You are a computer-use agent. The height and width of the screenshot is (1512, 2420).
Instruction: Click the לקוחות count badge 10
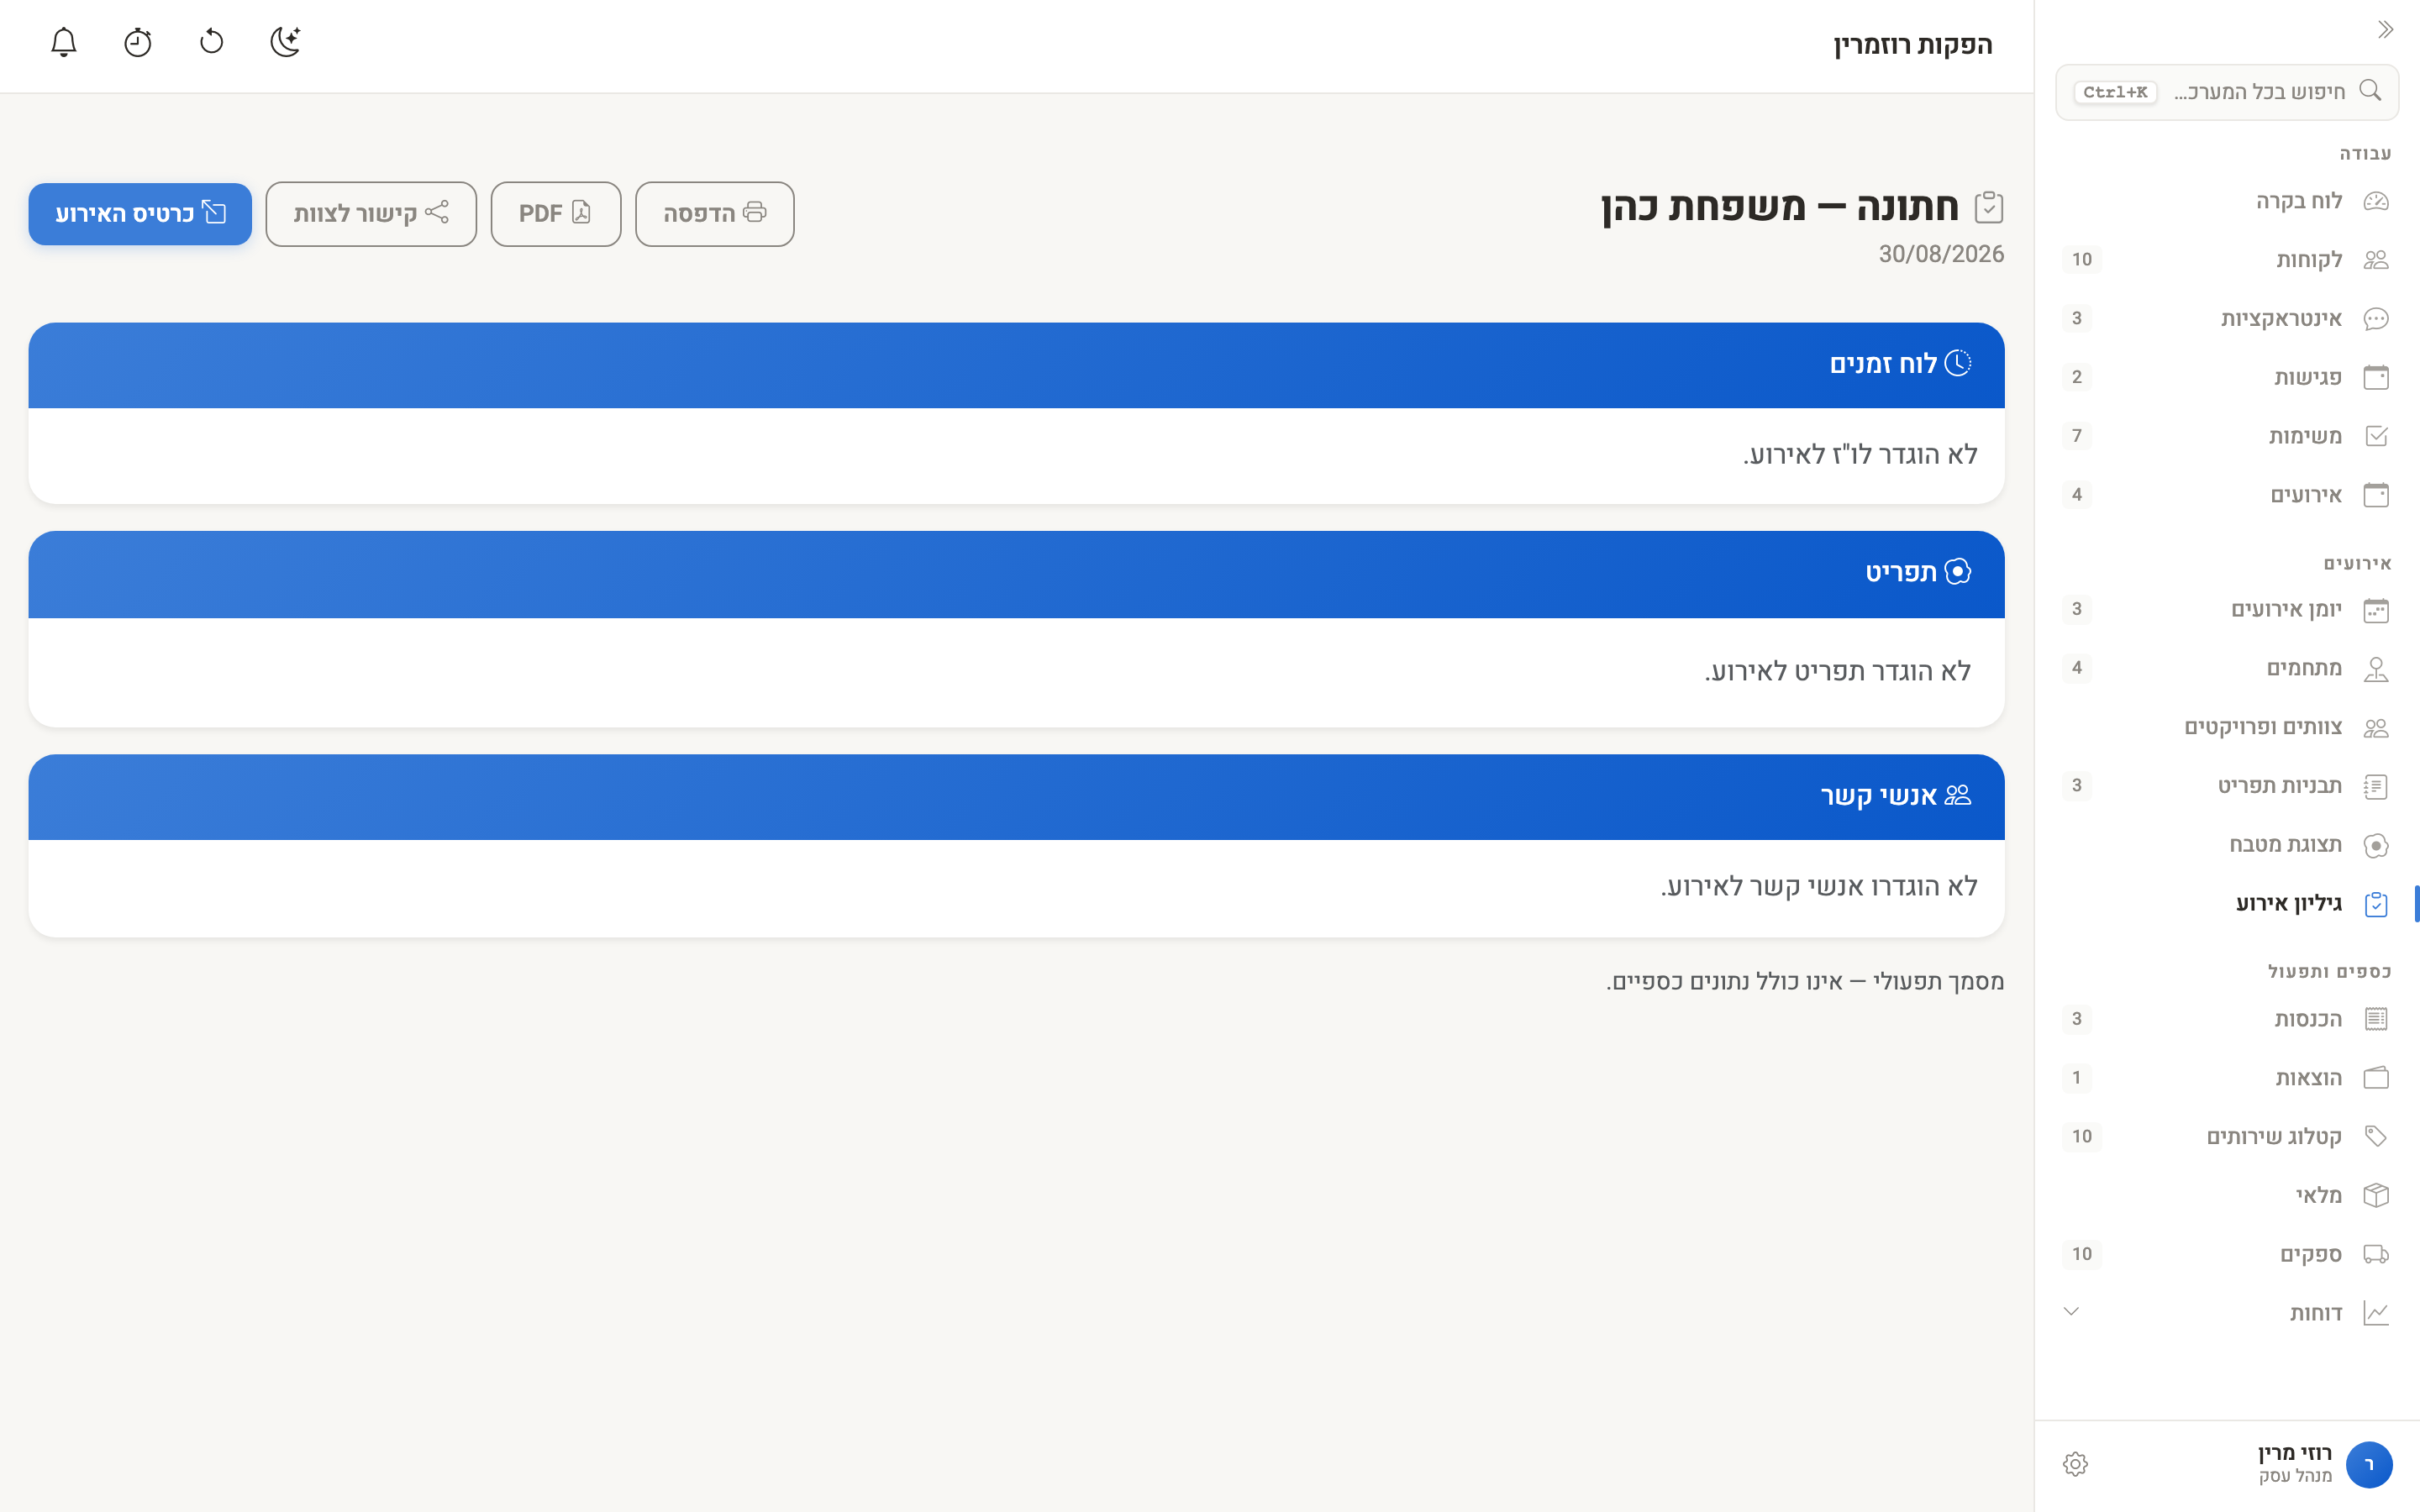[x=2082, y=260]
